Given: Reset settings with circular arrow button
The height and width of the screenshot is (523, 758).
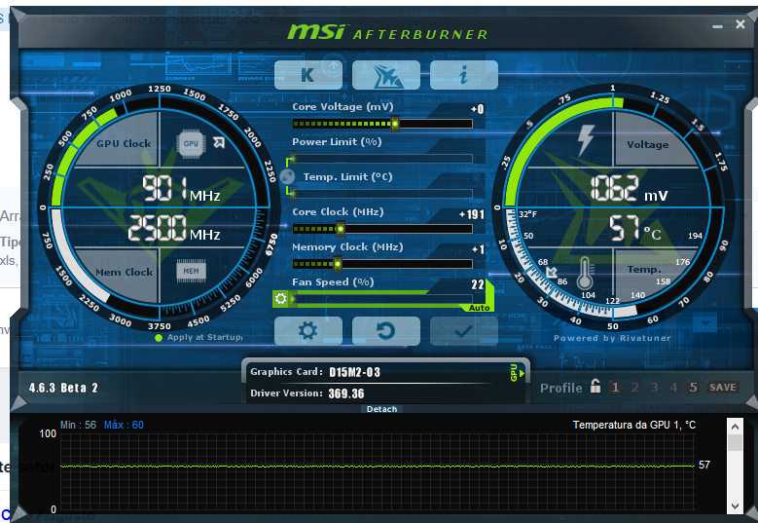Looking at the screenshot, I should point(385,331).
